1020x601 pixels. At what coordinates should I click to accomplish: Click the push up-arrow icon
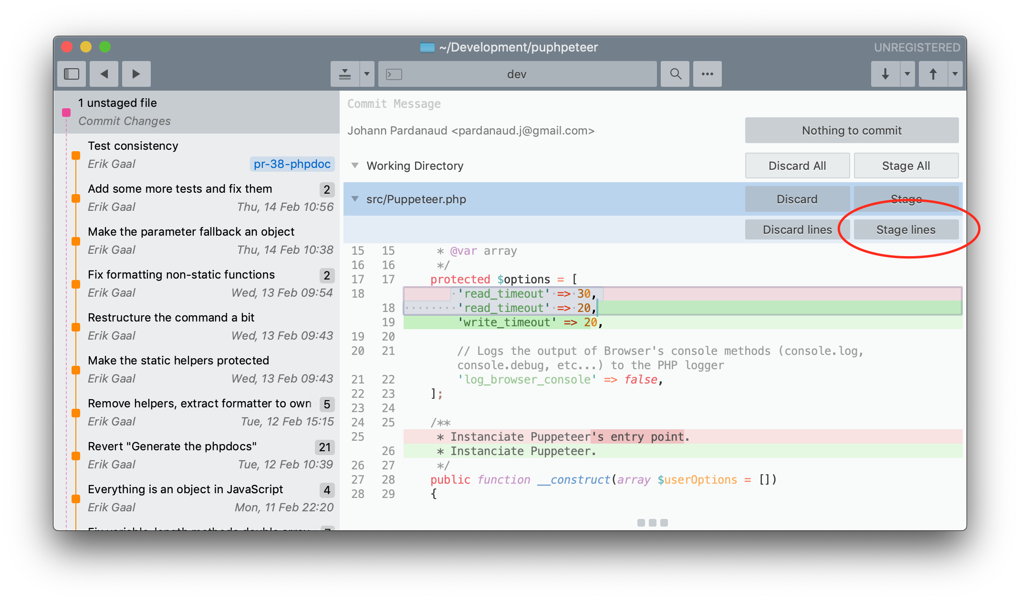(x=933, y=74)
